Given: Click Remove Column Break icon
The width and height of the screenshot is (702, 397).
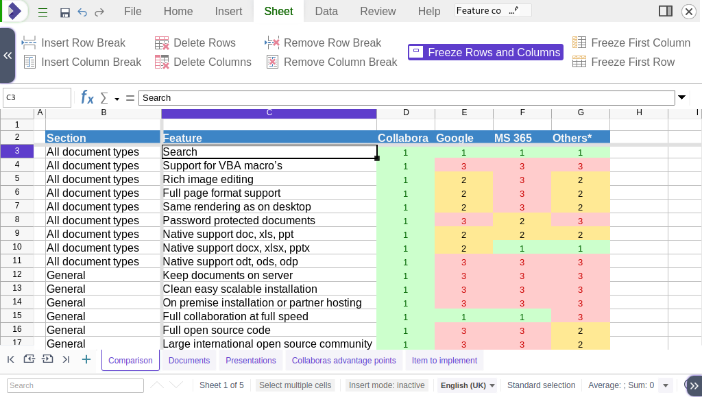Looking at the screenshot, I should click(272, 62).
